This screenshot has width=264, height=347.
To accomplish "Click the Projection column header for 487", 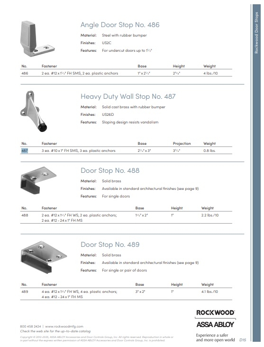I will pyautogui.click(x=182, y=143).
